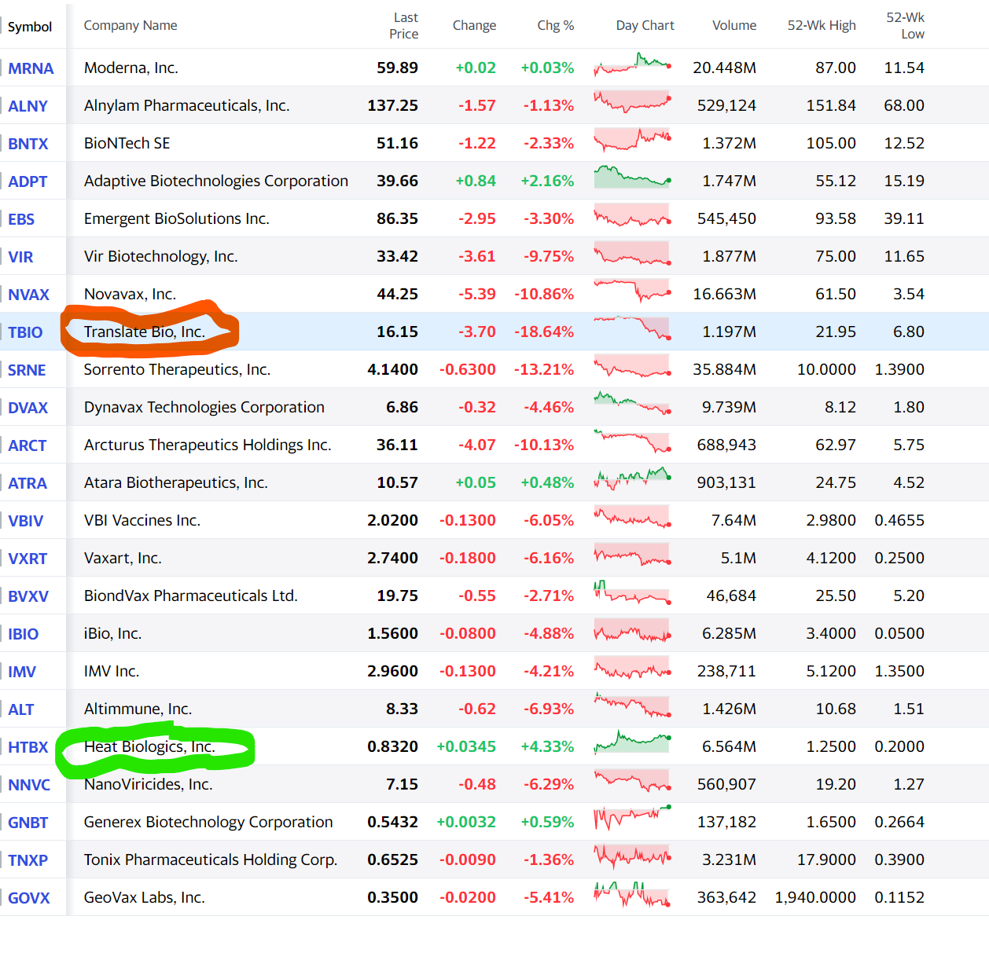View Translate Bio day chart sparkline
989x953 pixels.
[632, 328]
